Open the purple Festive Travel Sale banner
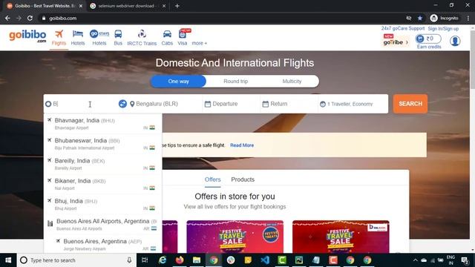This screenshot has width=475, height=267. [x=235, y=237]
